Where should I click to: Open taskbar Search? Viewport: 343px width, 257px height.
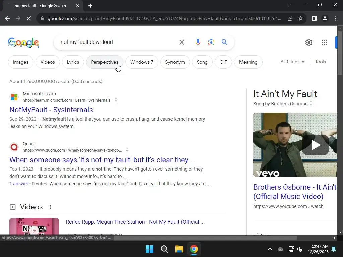pyautogui.click(x=164, y=249)
